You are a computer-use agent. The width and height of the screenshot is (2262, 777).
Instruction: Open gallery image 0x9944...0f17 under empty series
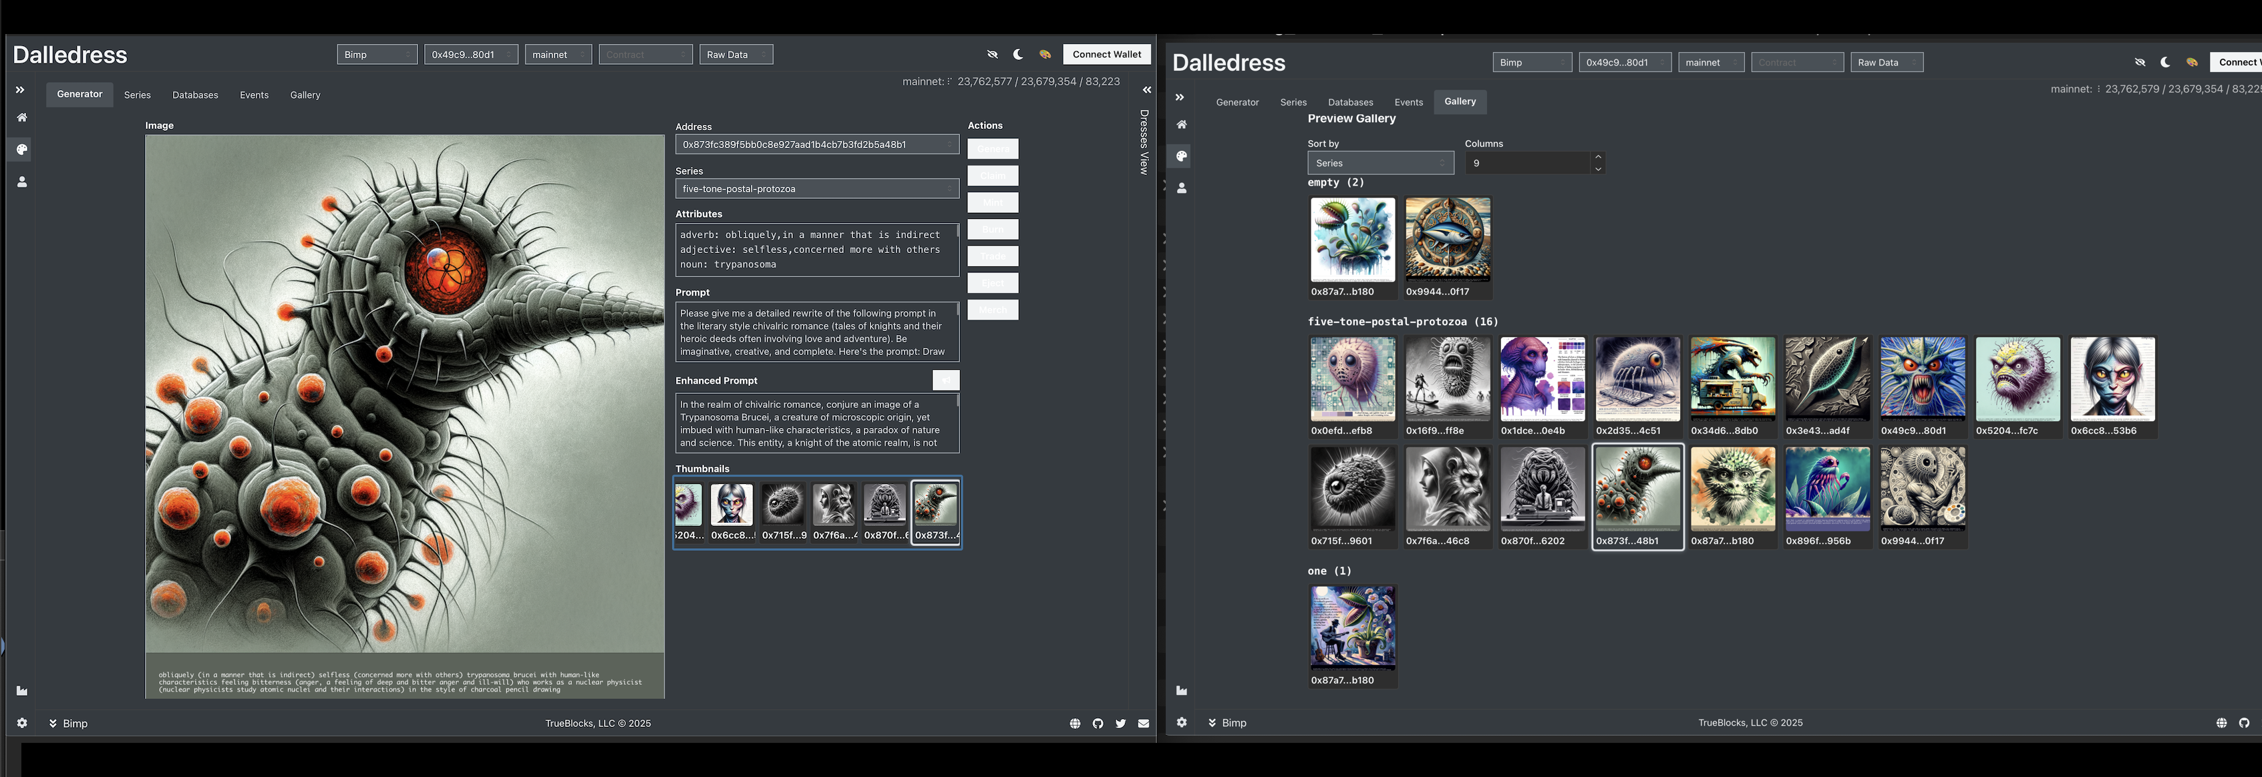(1447, 248)
